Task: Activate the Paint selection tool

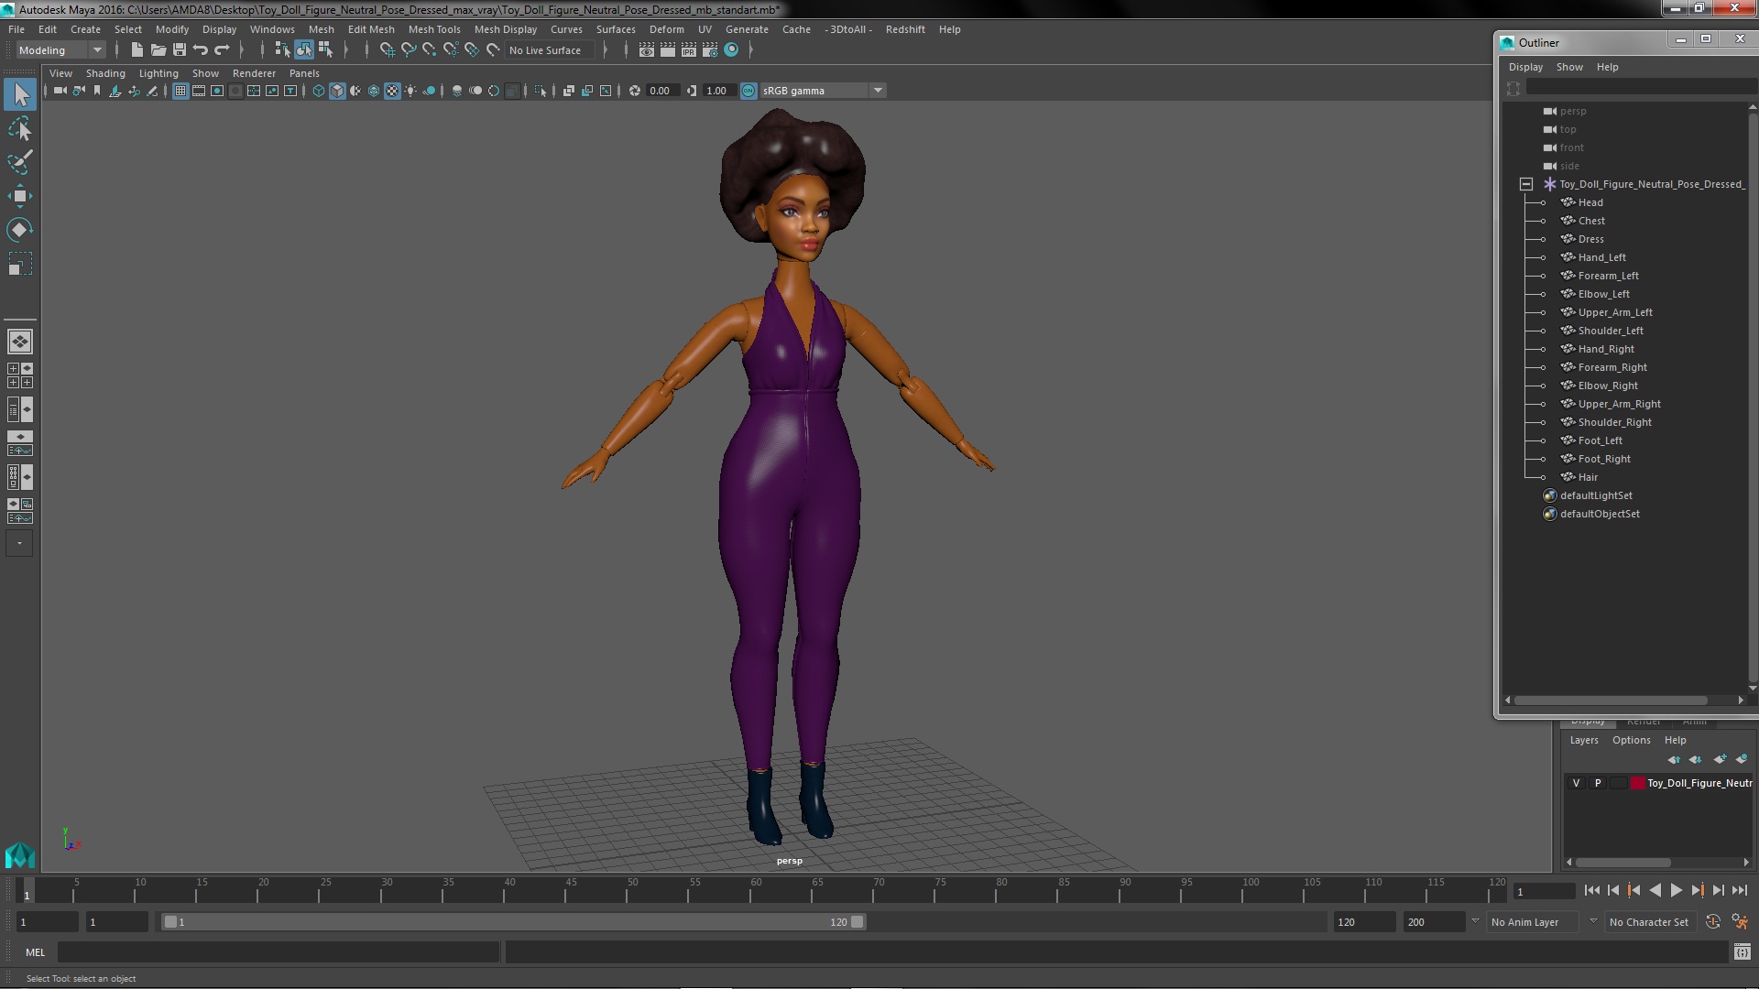Action: (x=19, y=162)
